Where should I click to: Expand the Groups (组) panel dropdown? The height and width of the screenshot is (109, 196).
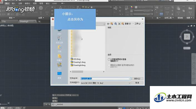[158, 18]
